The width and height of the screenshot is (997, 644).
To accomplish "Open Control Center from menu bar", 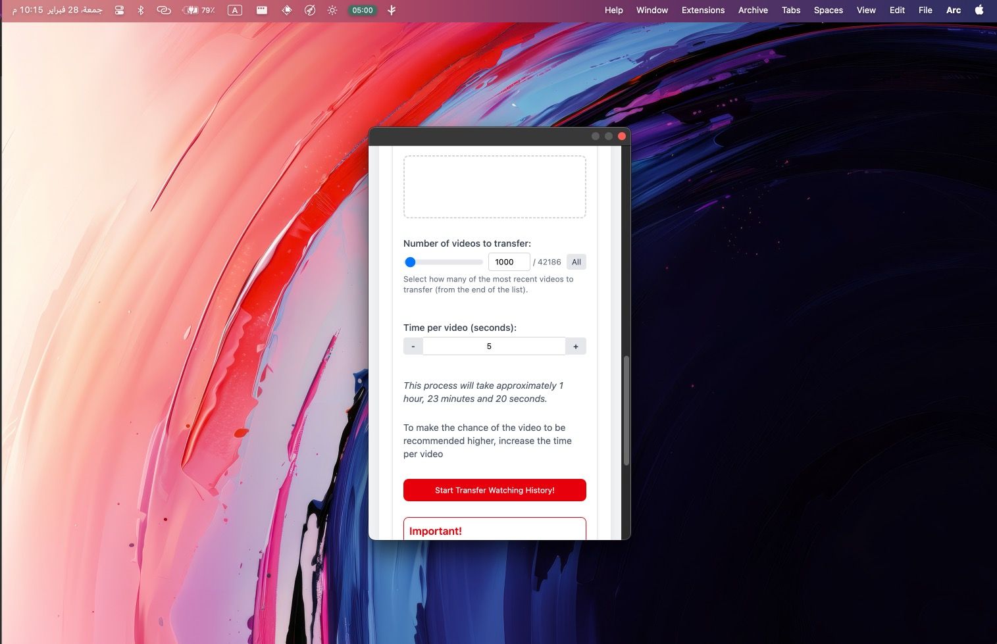I will [119, 10].
